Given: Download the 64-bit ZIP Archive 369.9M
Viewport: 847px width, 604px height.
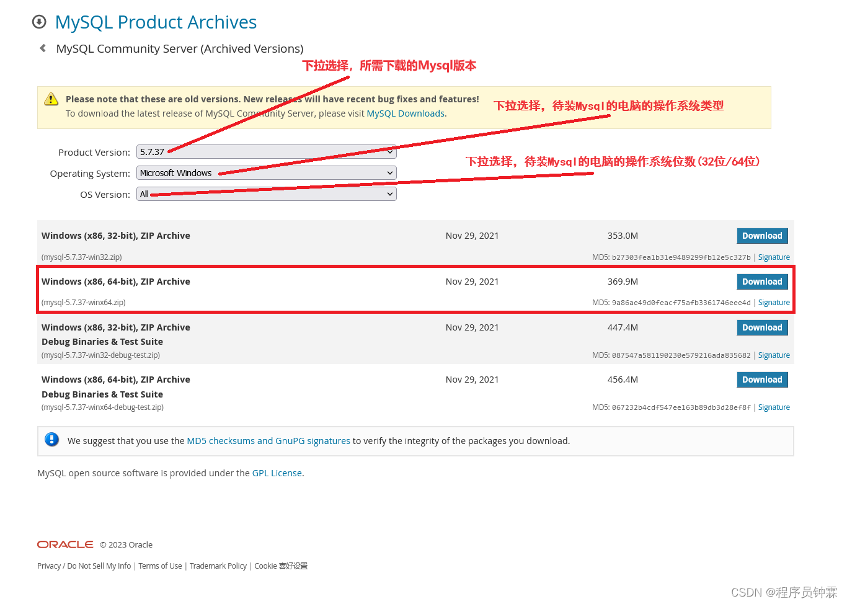Looking at the screenshot, I should coord(762,282).
